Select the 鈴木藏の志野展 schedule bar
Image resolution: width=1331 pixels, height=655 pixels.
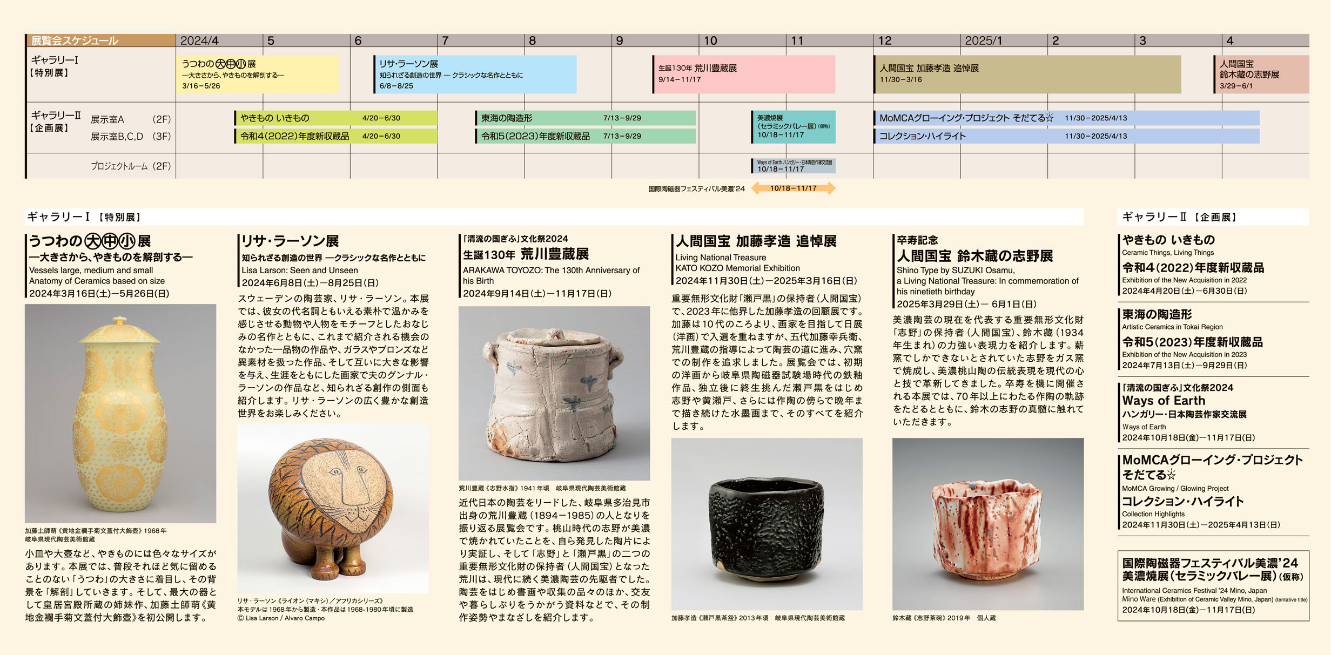[1261, 74]
